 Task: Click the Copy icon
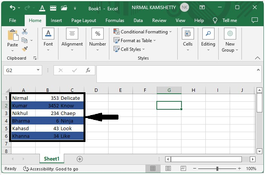coord(25,40)
